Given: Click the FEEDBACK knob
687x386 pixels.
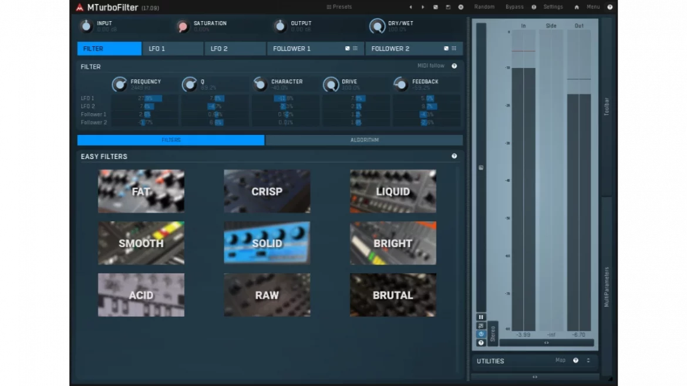Looking at the screenshot, I should [x=401, y=84].
